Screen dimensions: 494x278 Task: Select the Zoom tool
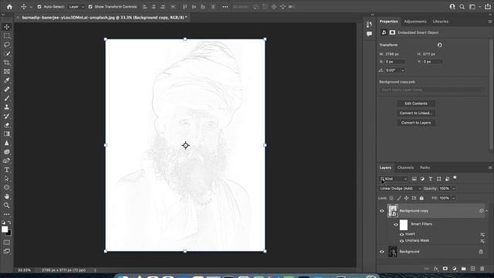(7, 205)
